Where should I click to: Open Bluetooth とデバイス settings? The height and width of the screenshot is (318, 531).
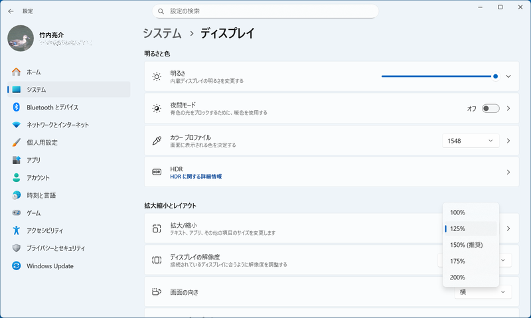[x=69, y=107]
